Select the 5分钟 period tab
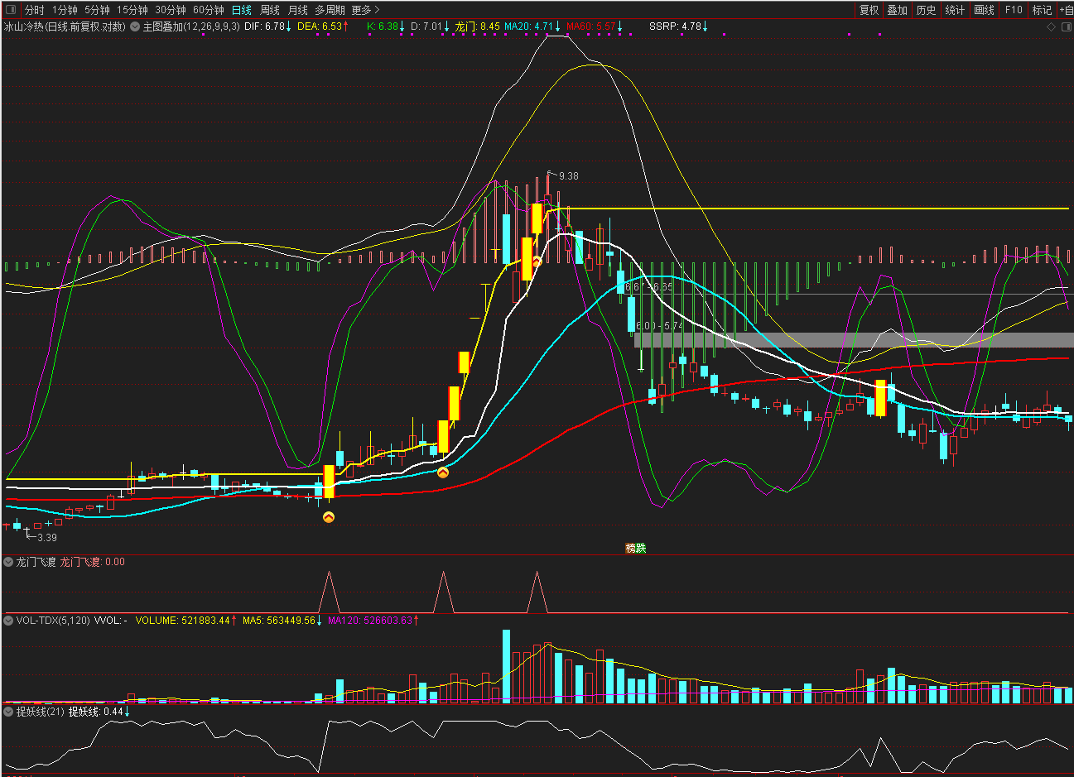 click(97, 10)
